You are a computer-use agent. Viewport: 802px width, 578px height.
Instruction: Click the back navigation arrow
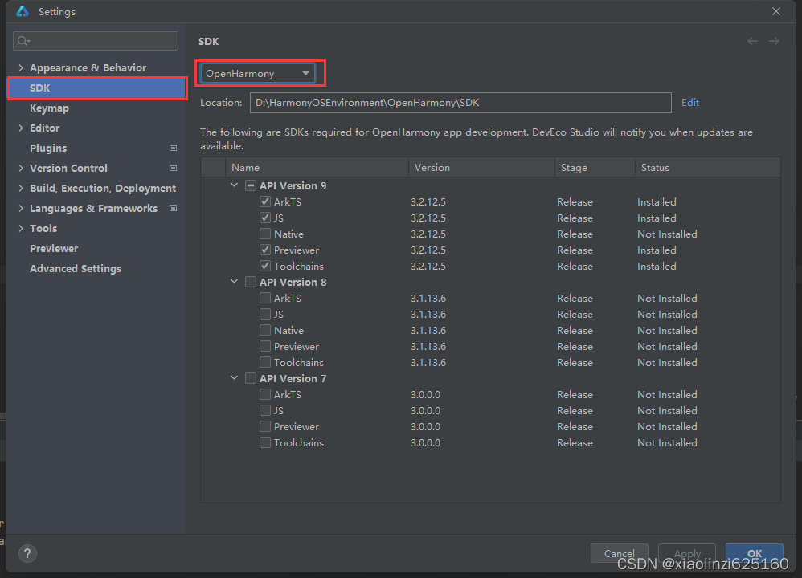coord(752,41)
